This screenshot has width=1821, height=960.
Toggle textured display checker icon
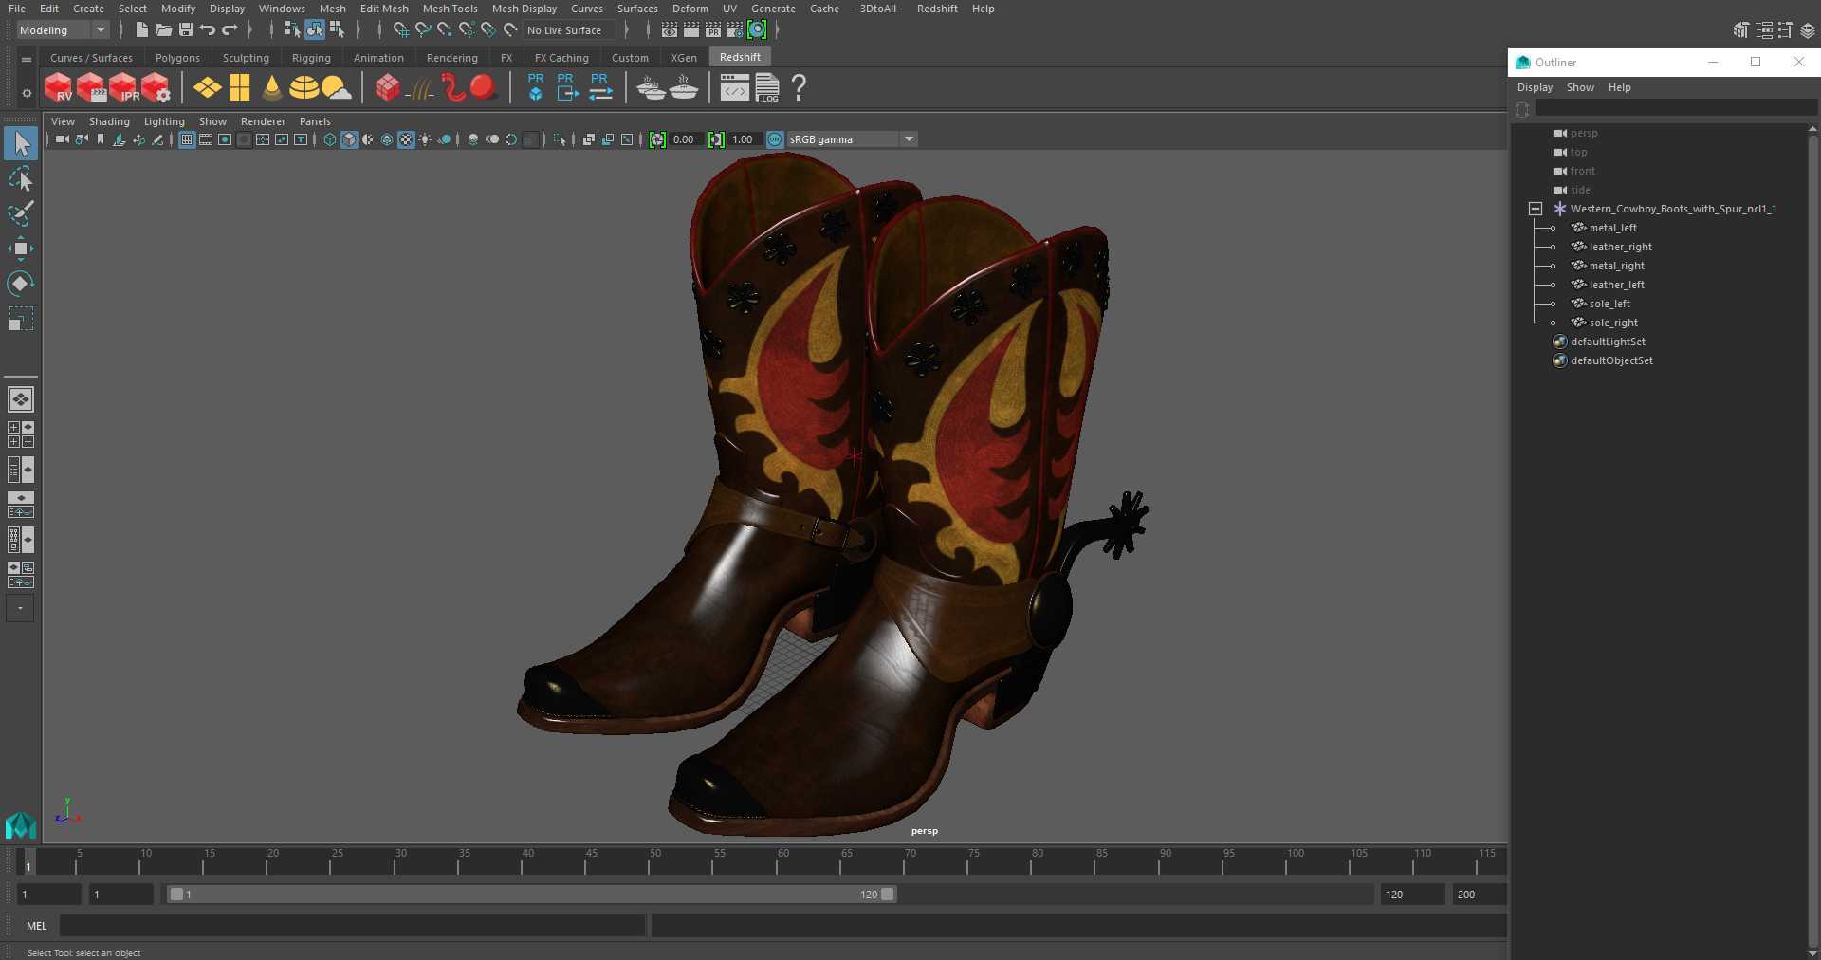click(406, 139)
